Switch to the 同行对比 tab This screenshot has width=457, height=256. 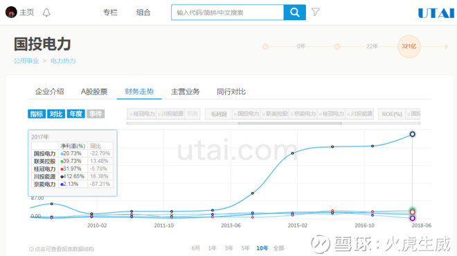tap(231, 92)
